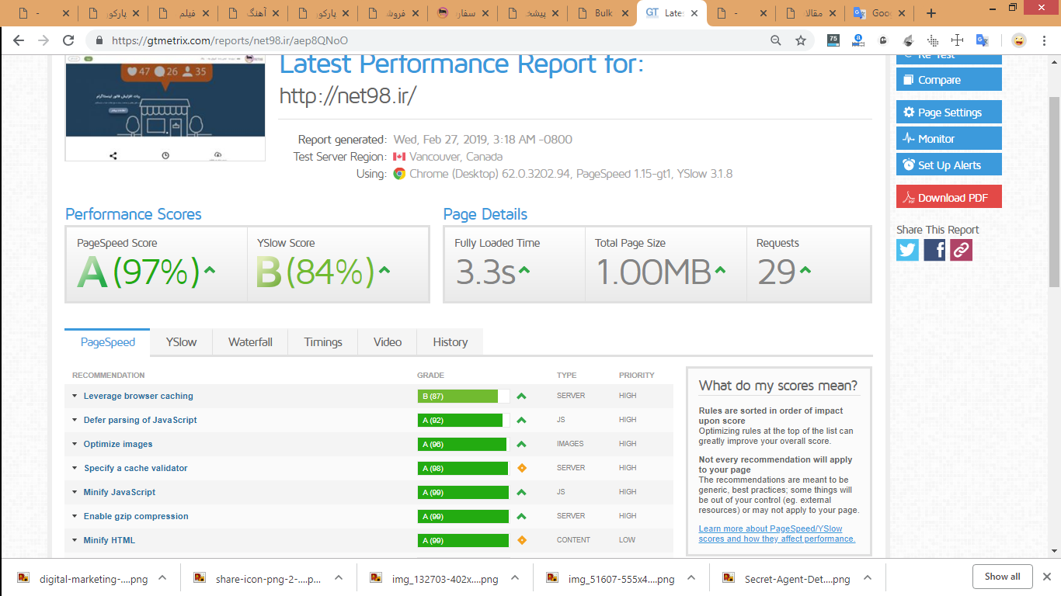Share the report on Twitter

(x=907, y=250)
